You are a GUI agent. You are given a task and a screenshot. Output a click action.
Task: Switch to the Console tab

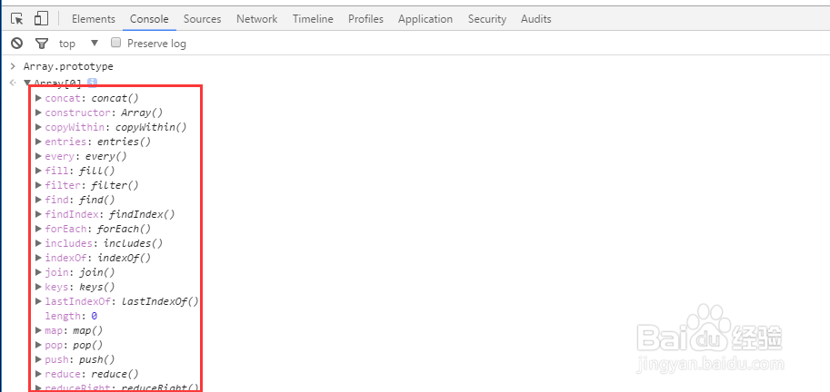coord(149,19)
